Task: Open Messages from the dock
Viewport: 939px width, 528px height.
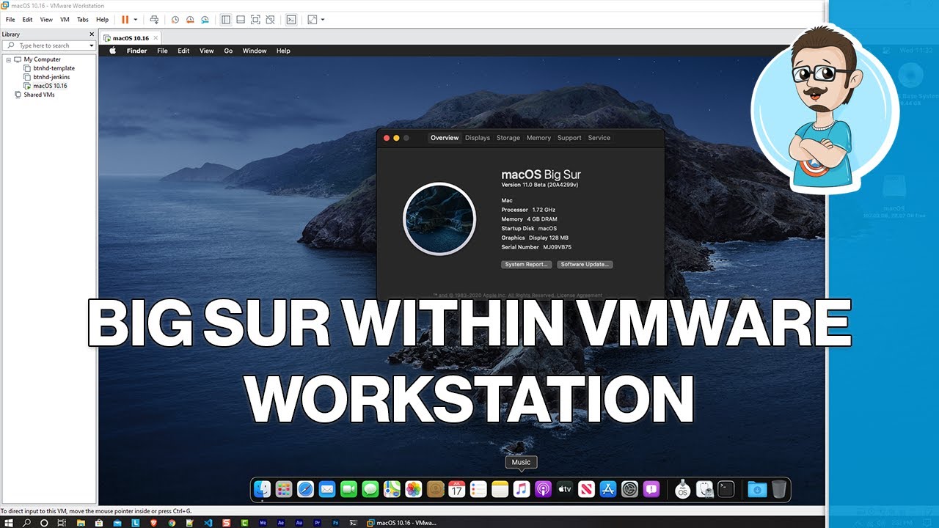Action: point(370,489)
